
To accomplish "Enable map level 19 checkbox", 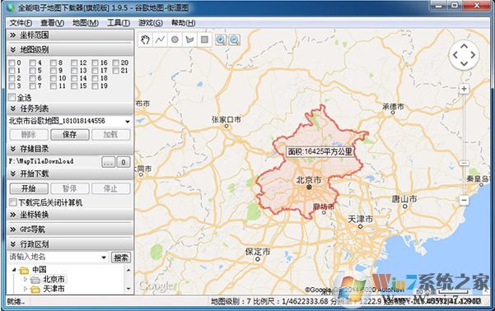I will 95,86.
